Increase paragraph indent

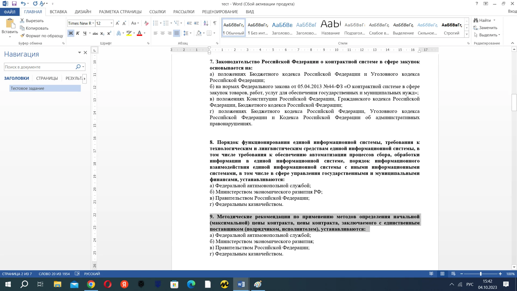196,23
